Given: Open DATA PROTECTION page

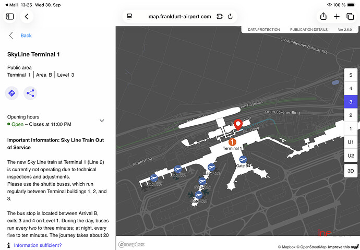Looking at the screenshot, I should coord(264,30).
